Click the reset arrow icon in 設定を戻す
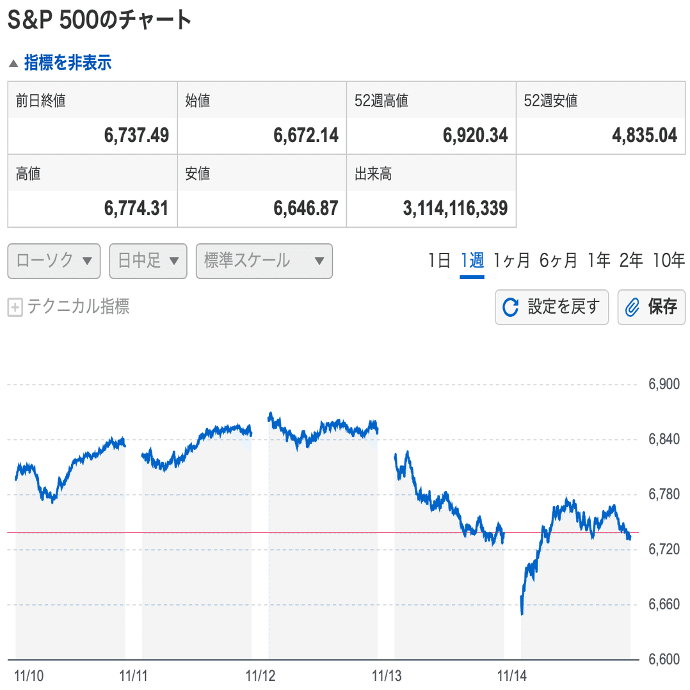Viewport: 690px width, 690px height. (x=511, y=307)
